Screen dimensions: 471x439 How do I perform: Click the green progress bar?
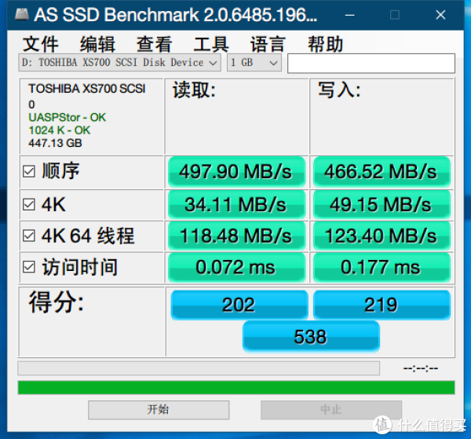(236, 388)
